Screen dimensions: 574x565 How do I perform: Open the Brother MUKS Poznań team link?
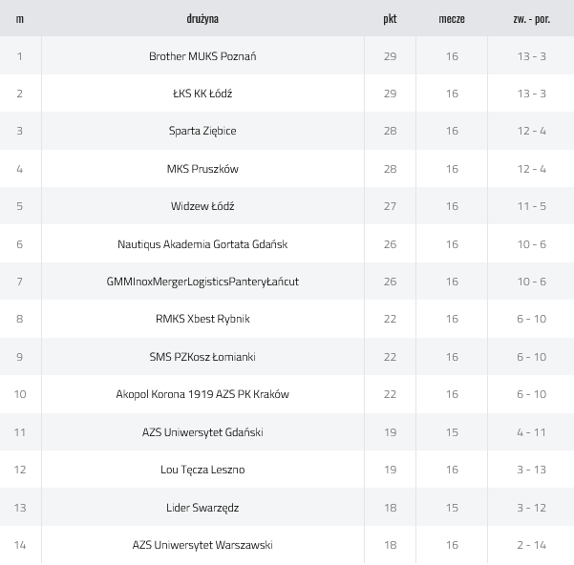(202, 56)
